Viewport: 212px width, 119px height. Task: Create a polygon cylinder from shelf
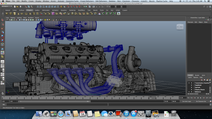tap(14, 14)
